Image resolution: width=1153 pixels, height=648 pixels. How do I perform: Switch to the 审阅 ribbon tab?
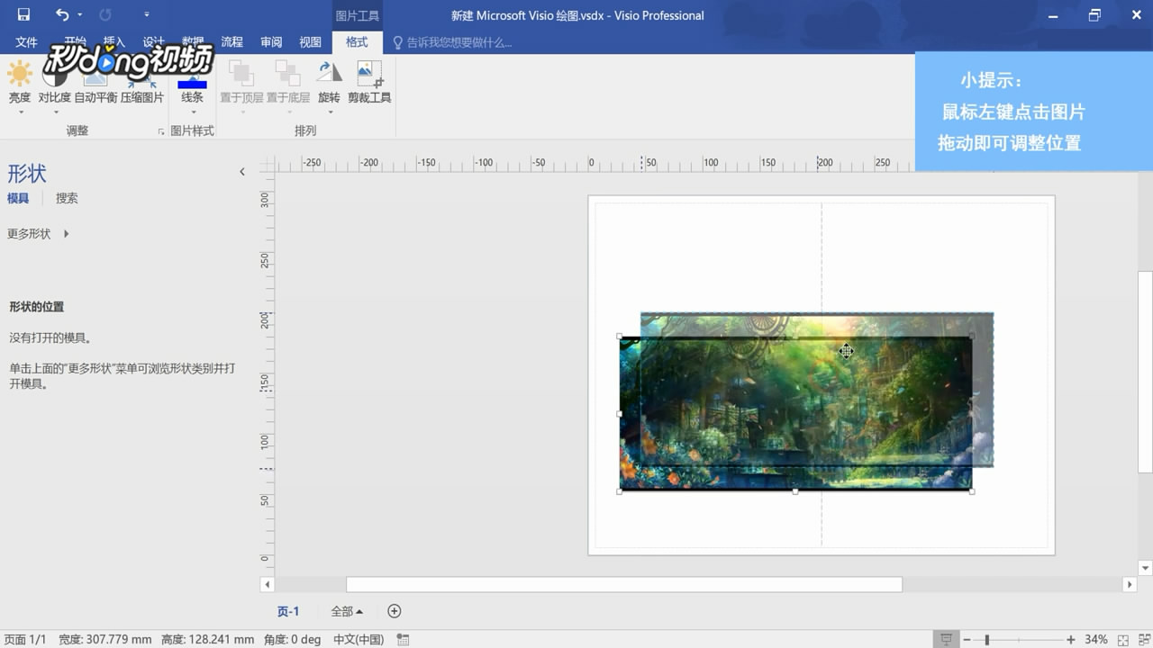tap(271, 42)
